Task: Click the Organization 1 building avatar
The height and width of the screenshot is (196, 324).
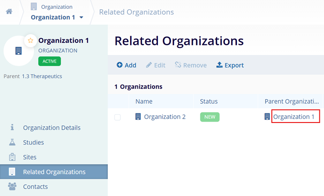Action: click(19, 50)
